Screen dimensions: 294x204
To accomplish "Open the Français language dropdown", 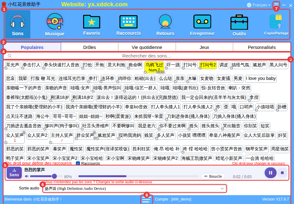I will pyautogui.click(x=259, y=5).
